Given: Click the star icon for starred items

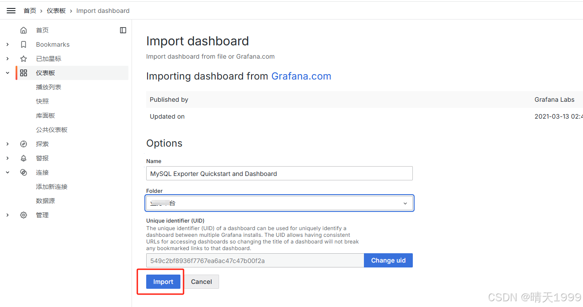Looking at the screenshot, I should coord(24,59).
